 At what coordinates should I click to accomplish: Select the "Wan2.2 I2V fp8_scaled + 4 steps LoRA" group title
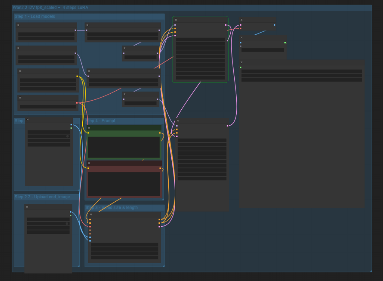(50, 8)
